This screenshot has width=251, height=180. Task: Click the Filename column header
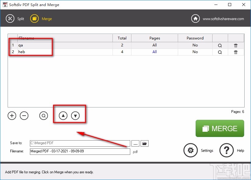(65, 38)
